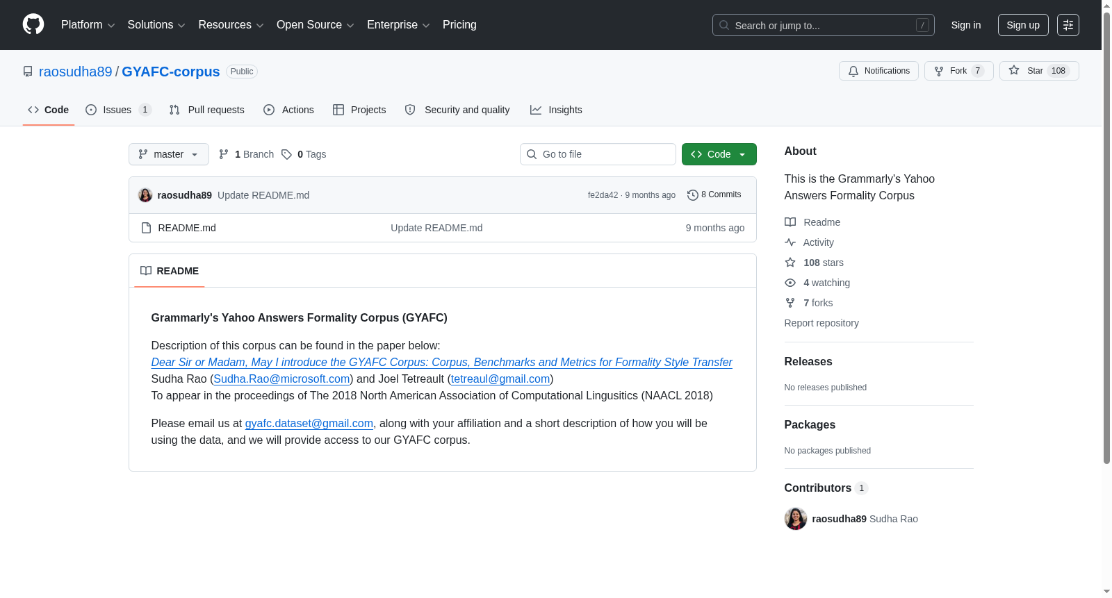Open the Packages heading link
Image resolution: width=1112 pixels, height=598 pixels.
click(x=810, y=425)
